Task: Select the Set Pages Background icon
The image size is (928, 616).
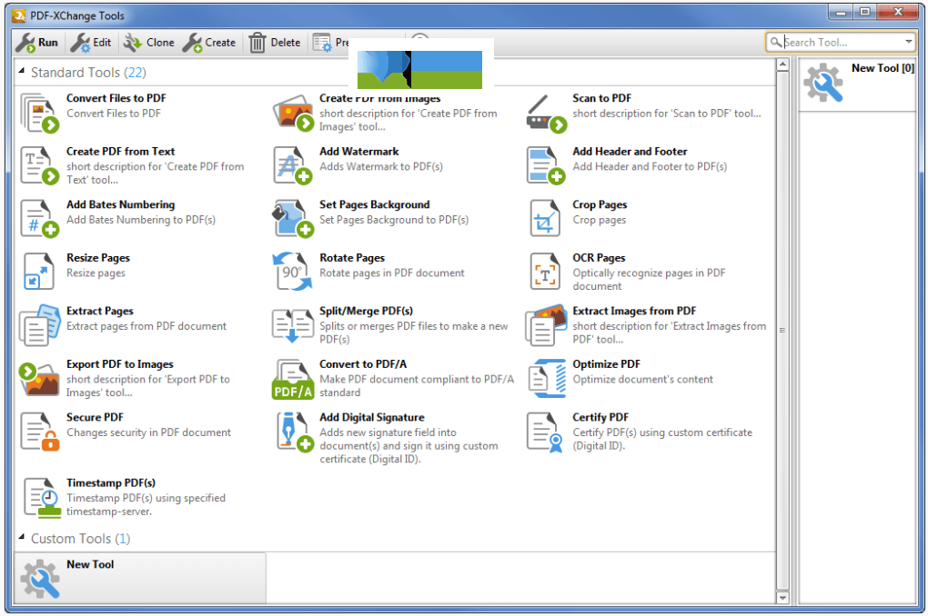Action: 293,219
